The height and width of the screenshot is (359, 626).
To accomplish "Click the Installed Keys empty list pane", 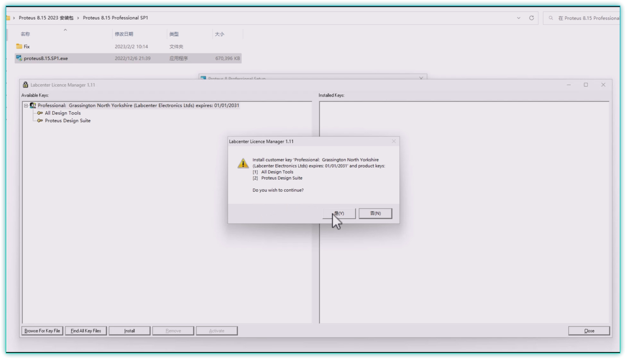I will pos(464,212).
